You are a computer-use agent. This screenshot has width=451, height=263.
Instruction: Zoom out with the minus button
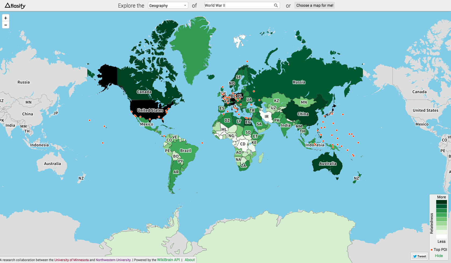click(6, 25)
